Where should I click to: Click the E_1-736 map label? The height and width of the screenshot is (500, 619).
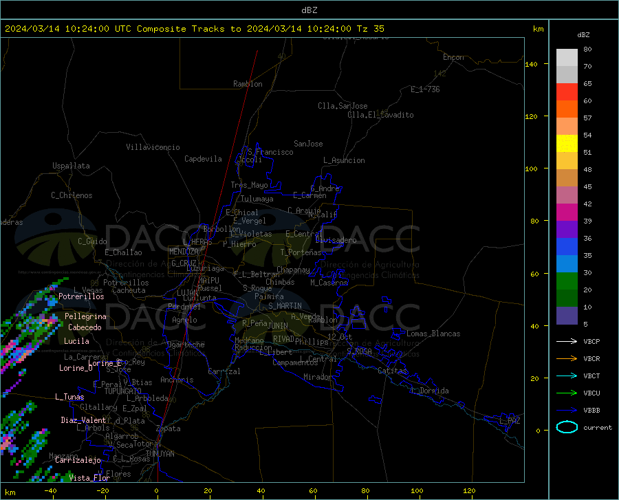coord(425,89)
